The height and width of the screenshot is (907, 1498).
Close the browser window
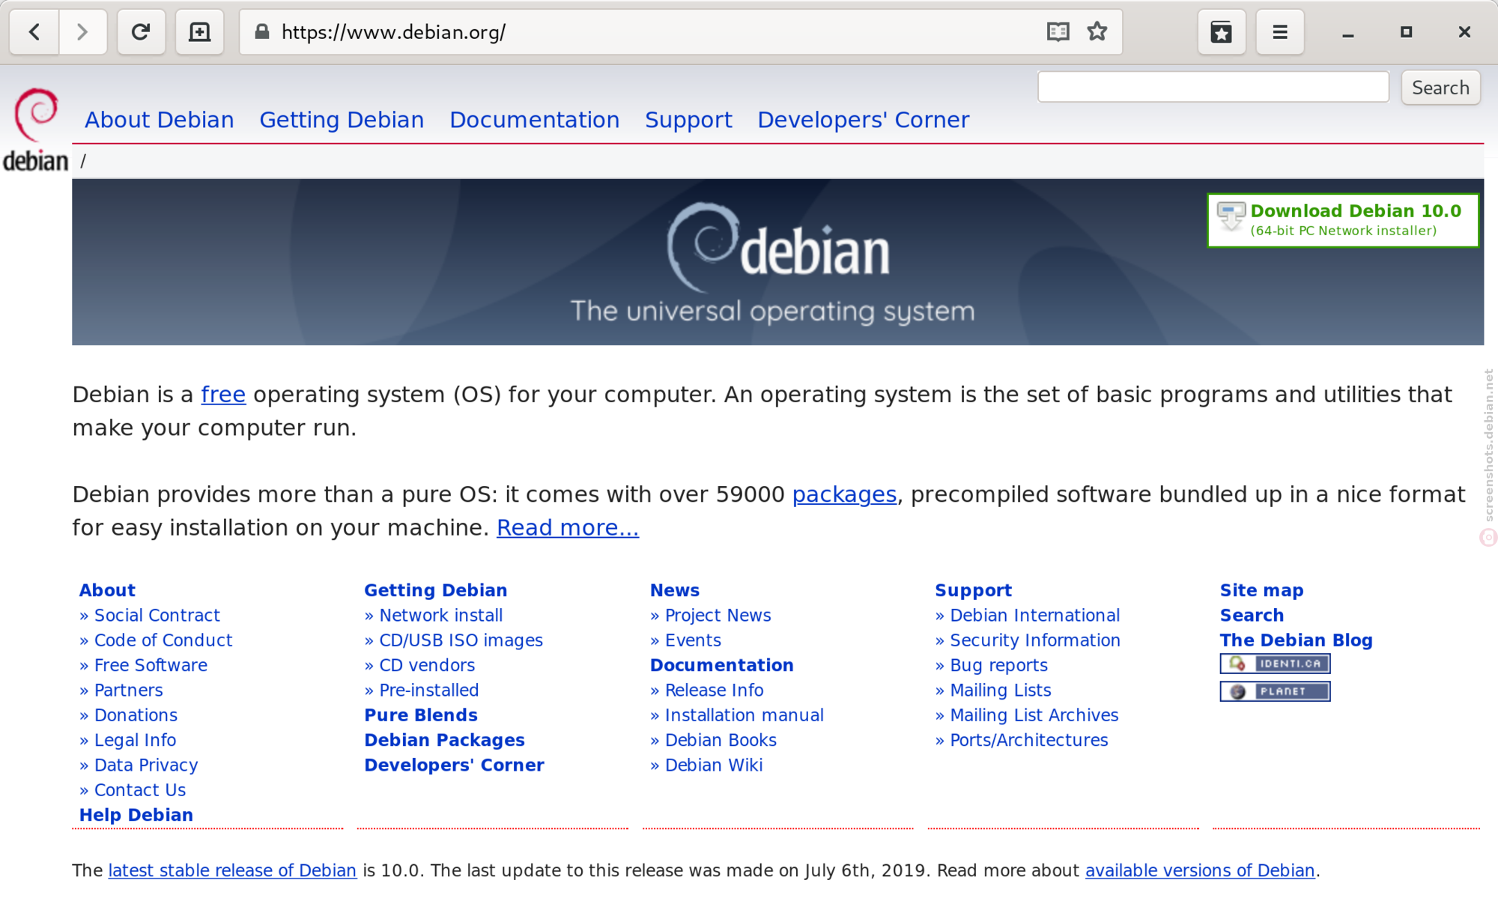coord(1464,32)
